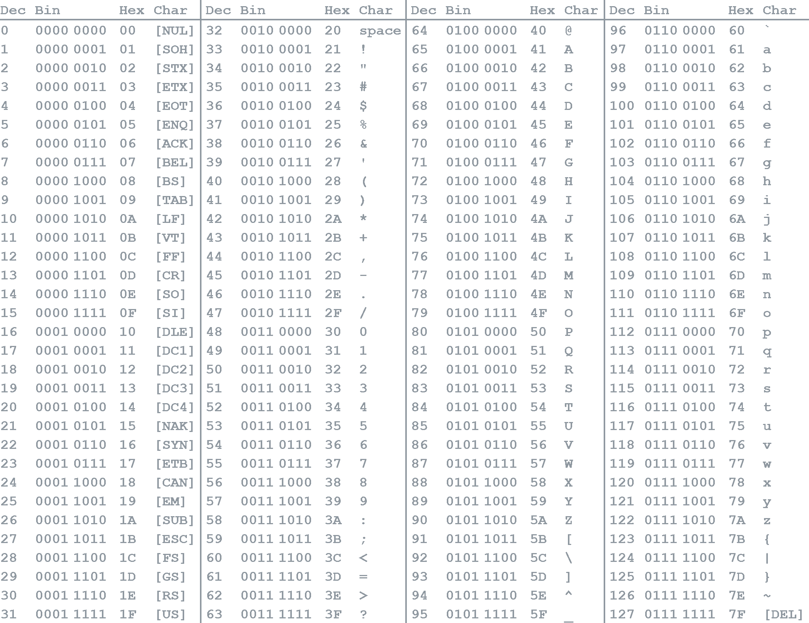Select the [TAB] character entry

175,200
